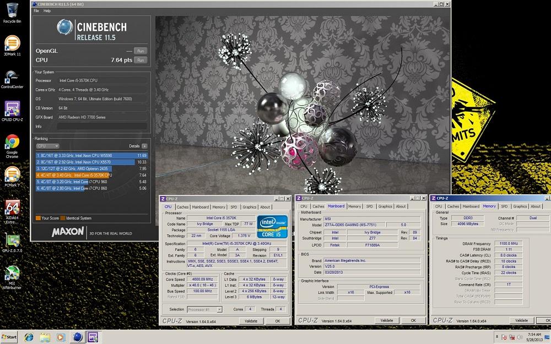Open the CPU ranking type dropdown
The image size is (551, 344).
(47, 146)
